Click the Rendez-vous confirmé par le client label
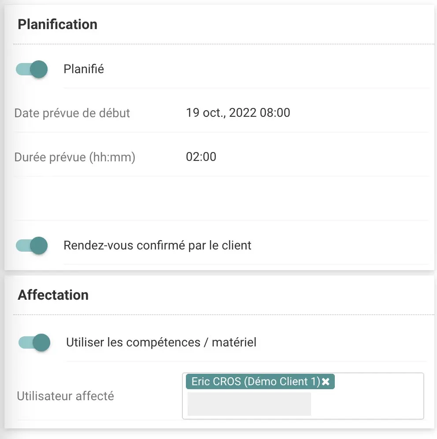This screenshot has height=439, width=437. (157, 246)
